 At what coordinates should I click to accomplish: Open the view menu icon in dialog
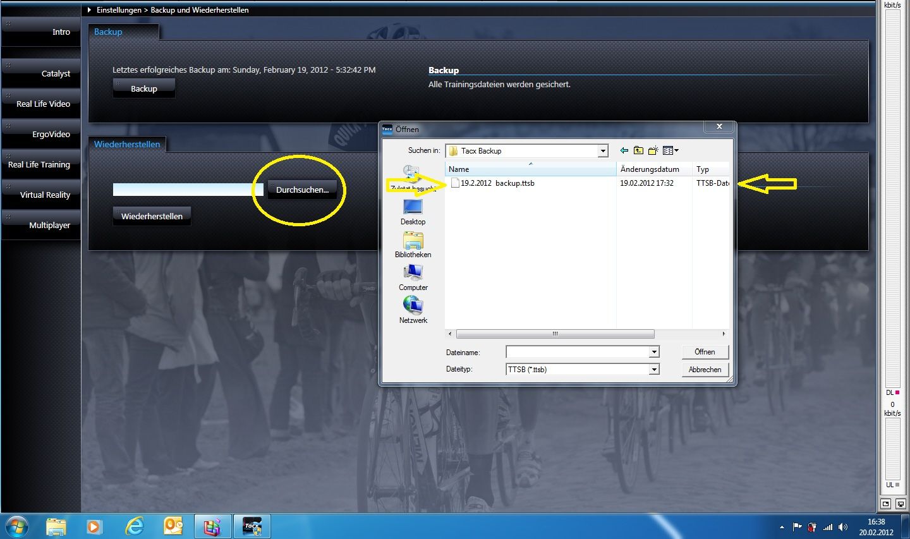click(670, 150)
